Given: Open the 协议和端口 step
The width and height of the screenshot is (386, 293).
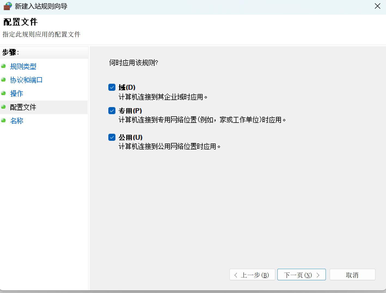Looking at the screenshot, I should [x=26, y=80].
